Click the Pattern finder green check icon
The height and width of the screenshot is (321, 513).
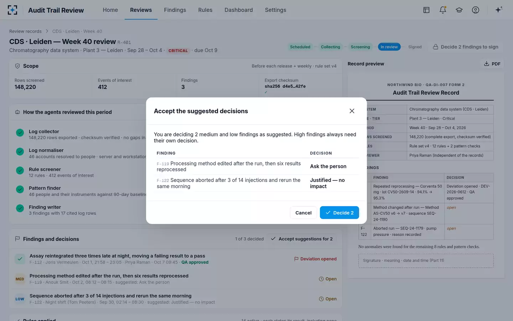[20, 189]
